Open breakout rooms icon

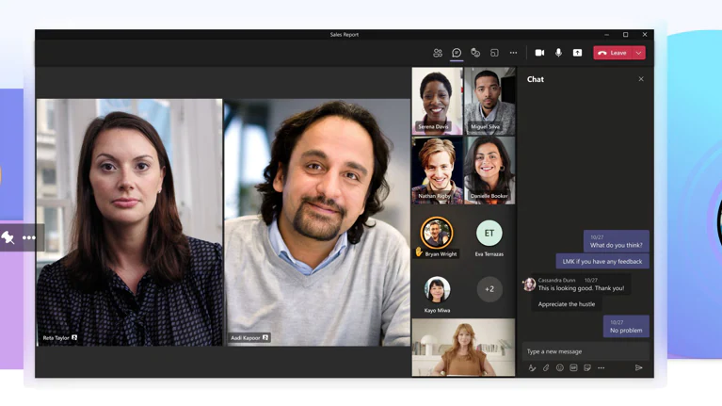pyautogui.click(x=494, y=53)
